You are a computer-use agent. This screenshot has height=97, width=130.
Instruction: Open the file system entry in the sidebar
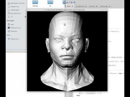pyautogui.click(x=16, y=3)
